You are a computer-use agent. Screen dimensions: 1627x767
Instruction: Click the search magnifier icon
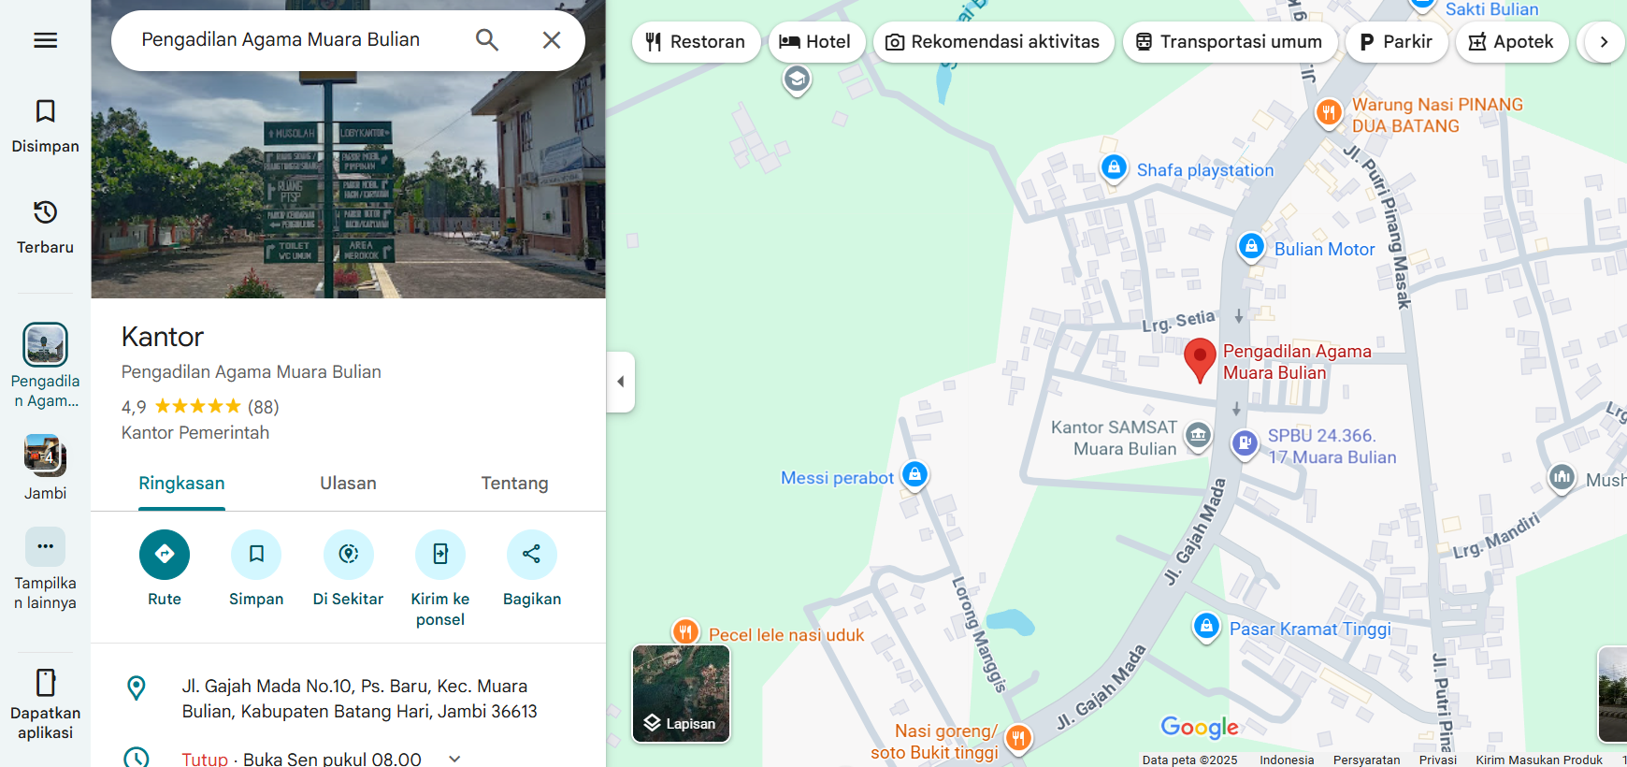(487, 40)
